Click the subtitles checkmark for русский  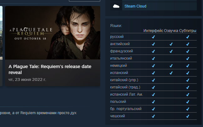point(188,37)
